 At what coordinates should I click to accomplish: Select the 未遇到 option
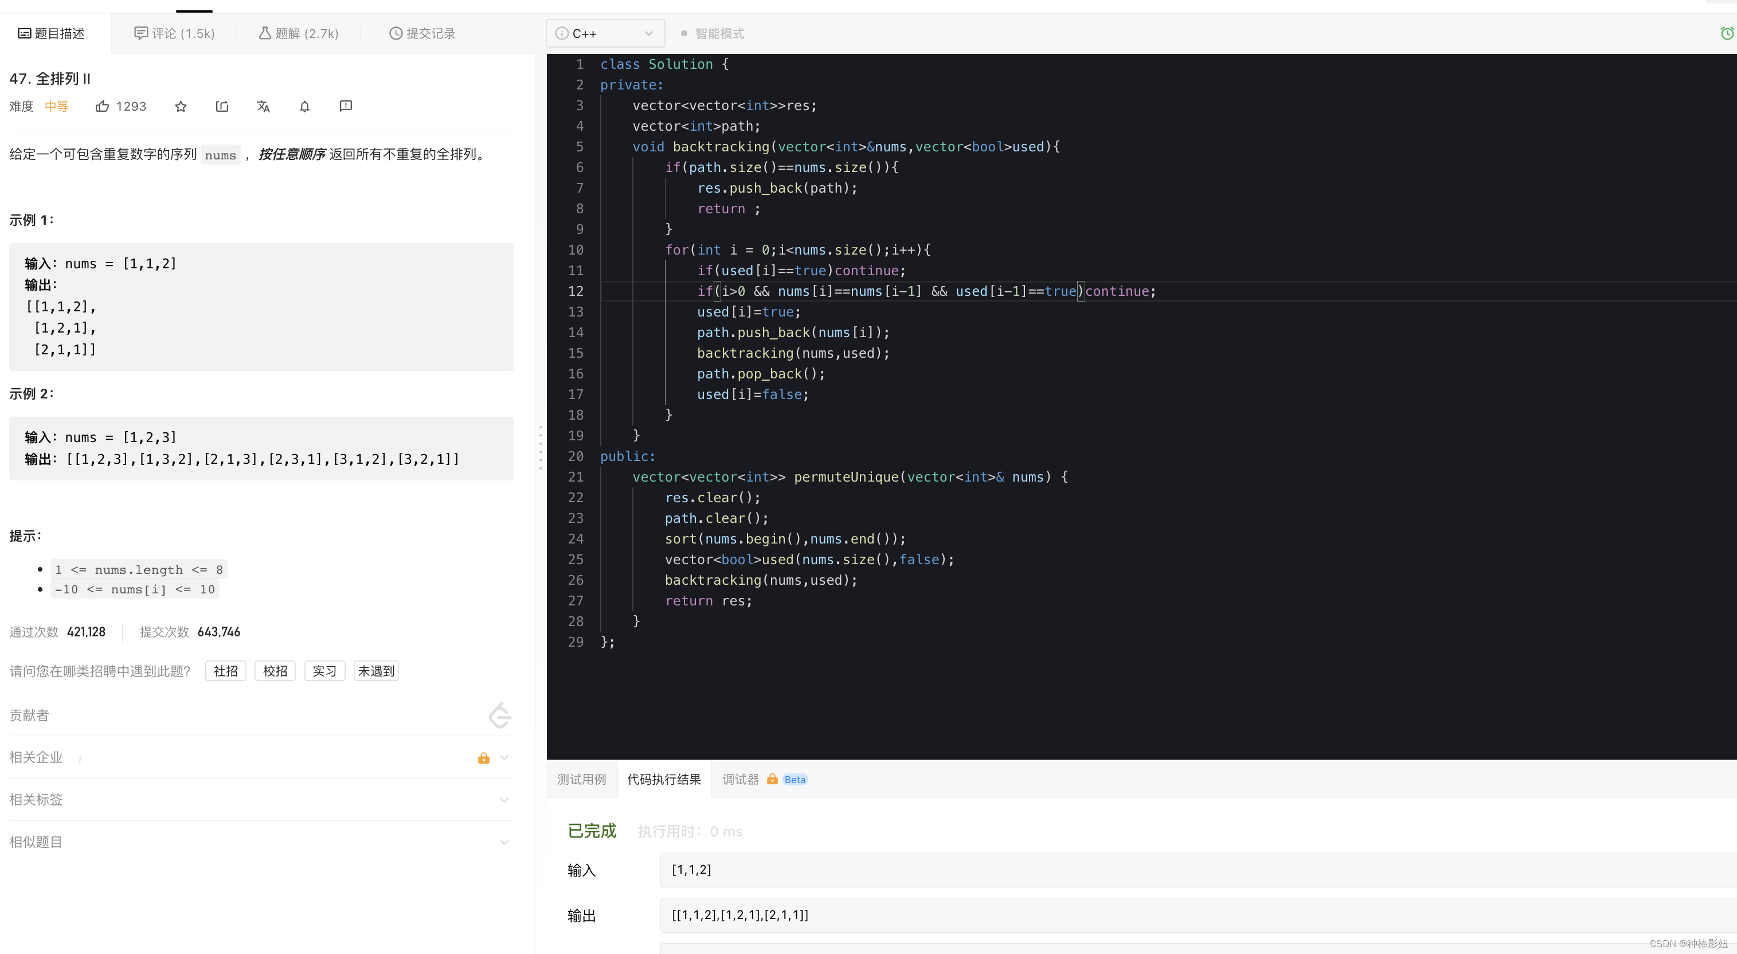[x=376, y=671]
